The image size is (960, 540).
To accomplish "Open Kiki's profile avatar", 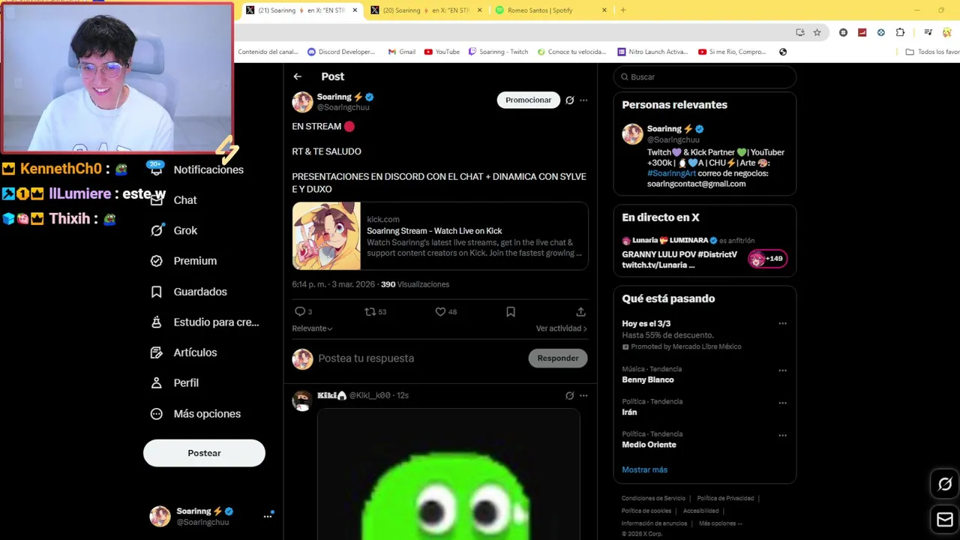I will click(x=302, y=400).
